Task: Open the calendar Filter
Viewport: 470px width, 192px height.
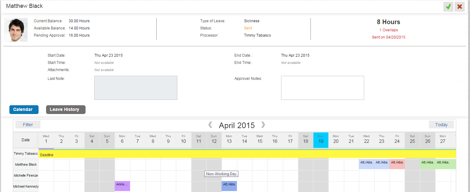Action: coord(28,125)
